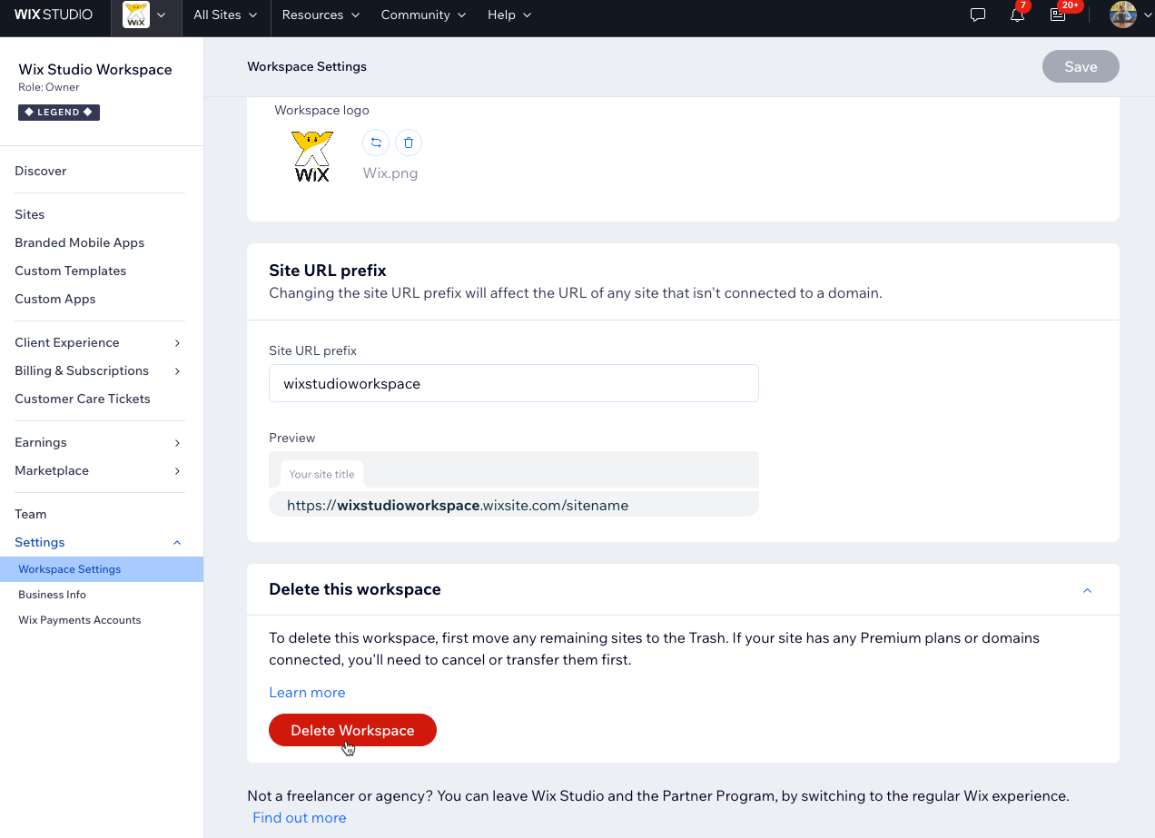Open the notifications bell
This screenshot has width=1155, height=838.
(1017, 15)
